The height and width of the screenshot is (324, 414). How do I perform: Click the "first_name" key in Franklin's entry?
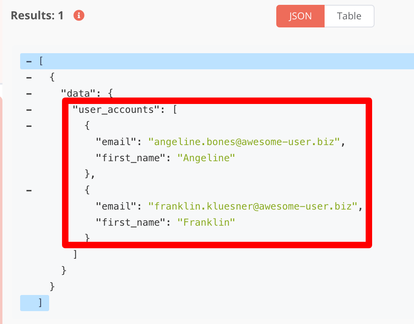tap(130, 222)
